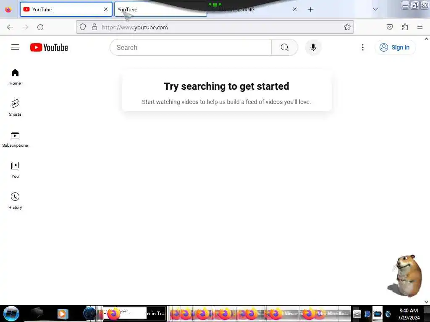Go to Home in the sidebar

(x=15, y=77)
